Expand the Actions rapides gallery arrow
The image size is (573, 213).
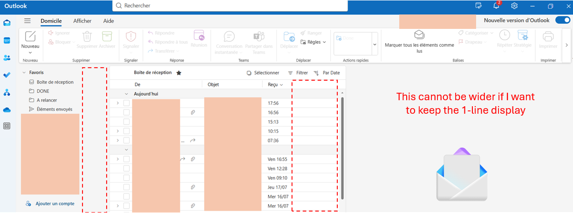coord(375,44)
